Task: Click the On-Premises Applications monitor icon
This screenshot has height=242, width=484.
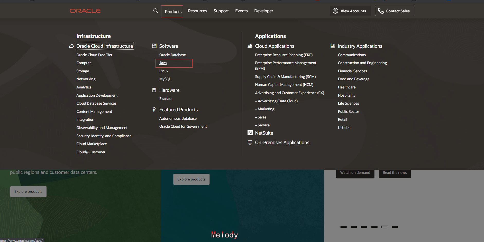Action: tap(250, 142)
